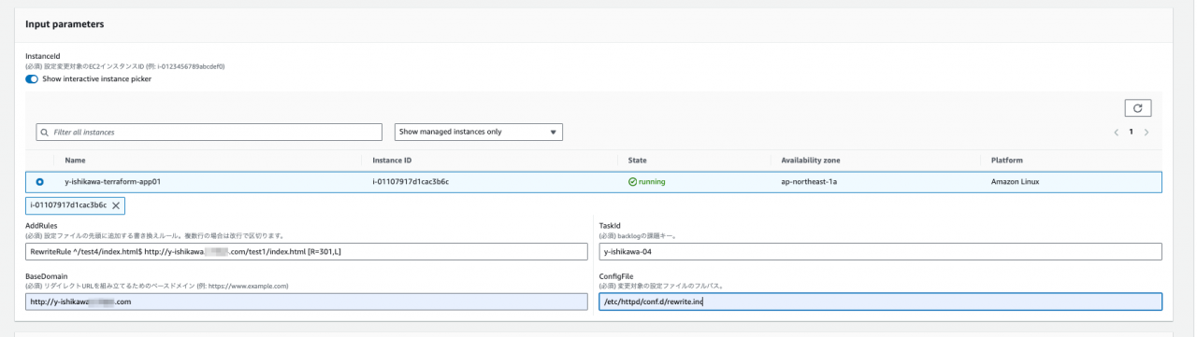Click the AddRules input field
1197x337 pixels.
pyautogui.click(x=307, y=251)
